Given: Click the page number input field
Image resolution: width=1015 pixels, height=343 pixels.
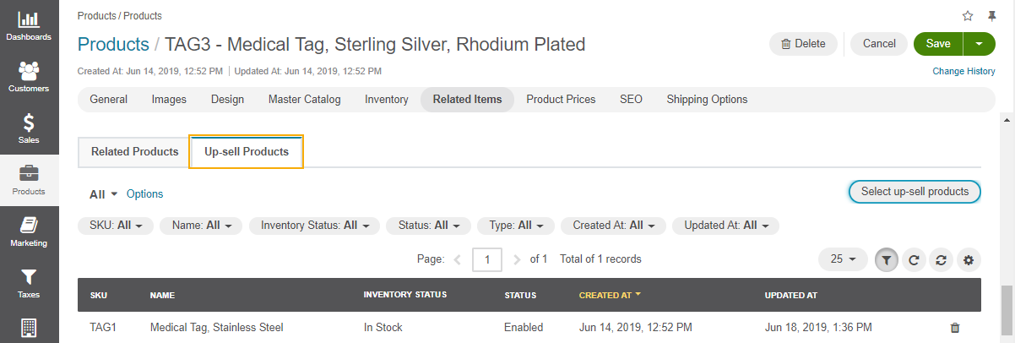Looking at the screenshot, I should click(487, 259).
